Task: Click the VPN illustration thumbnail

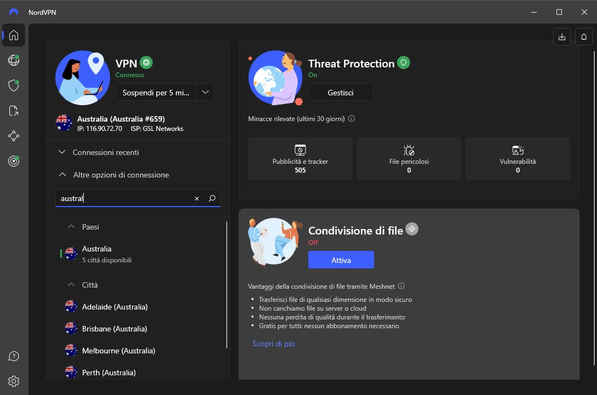Action: (83, 78)
